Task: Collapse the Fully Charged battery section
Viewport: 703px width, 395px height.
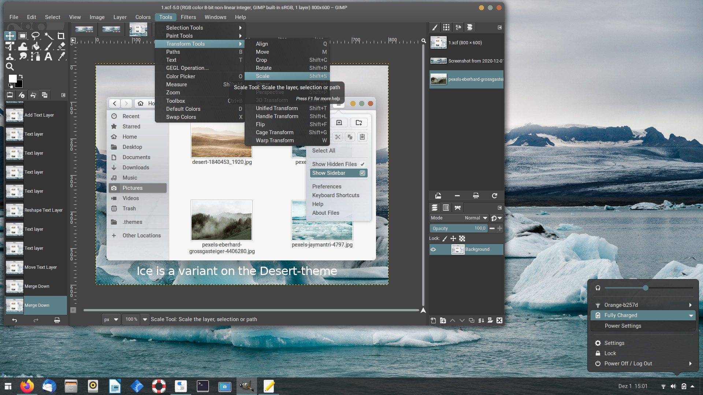Action: [691, 315]
